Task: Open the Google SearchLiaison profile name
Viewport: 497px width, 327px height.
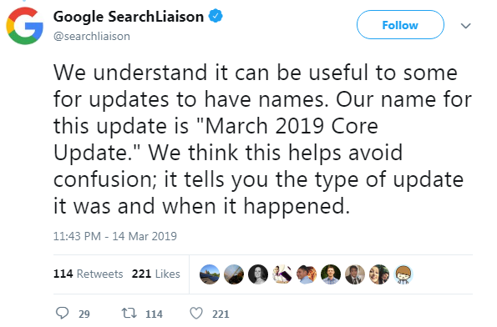Action: click(x=129, y=17)
